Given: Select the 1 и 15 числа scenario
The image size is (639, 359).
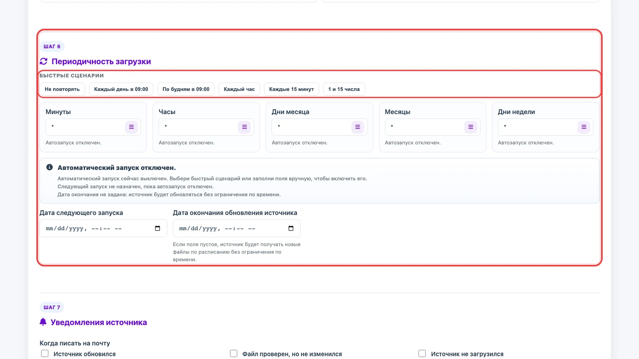Looking at the screenshot, I should (x=344, y=89).
